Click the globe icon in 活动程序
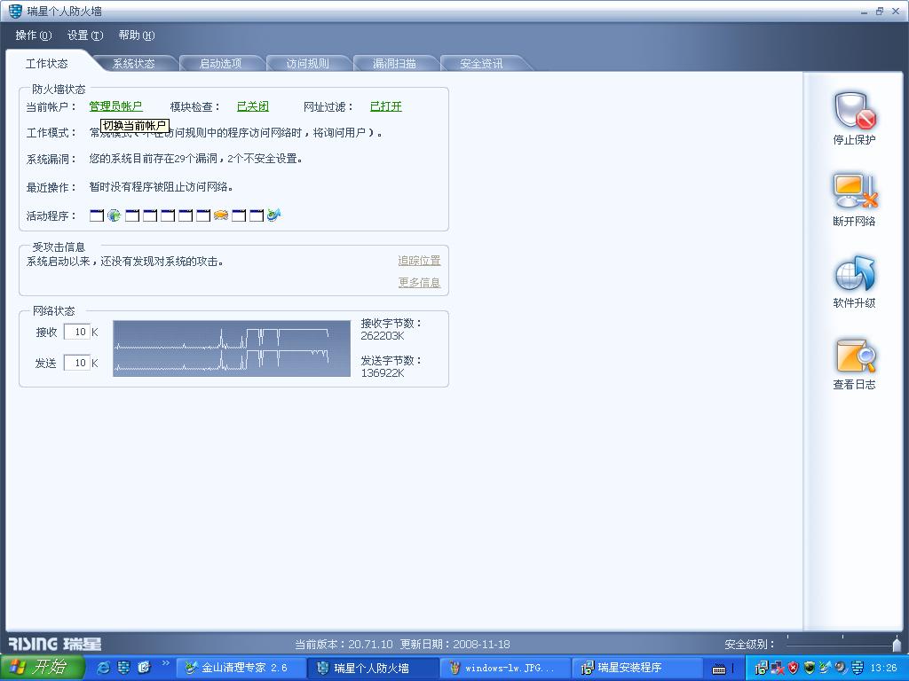 [x=115, y=215]
